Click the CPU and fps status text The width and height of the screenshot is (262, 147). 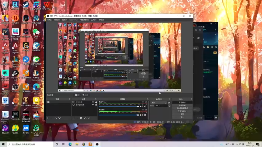pyautogui.click(x=175, y=122)
